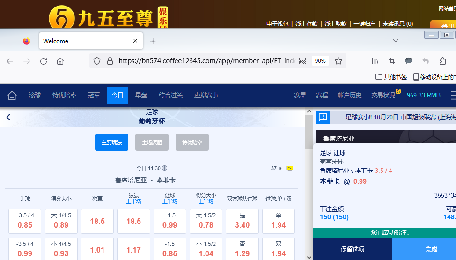Screen dimensions: 456x260
Task: Click the 保留选项 button
Action: pos(352,249)
